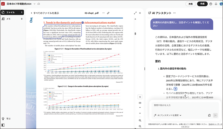Click the send message arrow button
The image size is (223, 129).
215,115
